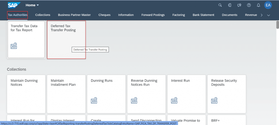This screenshot has height=125, width=279.
Task: Open the Interest Run tile
Action: (186, 94)
